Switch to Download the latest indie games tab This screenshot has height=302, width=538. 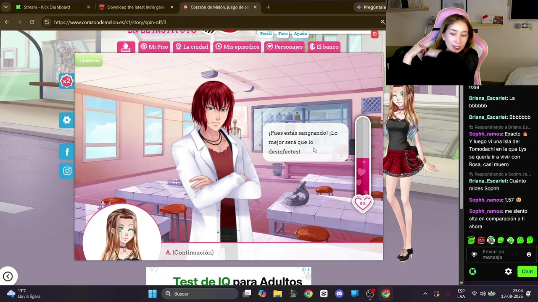coord(136,7)
